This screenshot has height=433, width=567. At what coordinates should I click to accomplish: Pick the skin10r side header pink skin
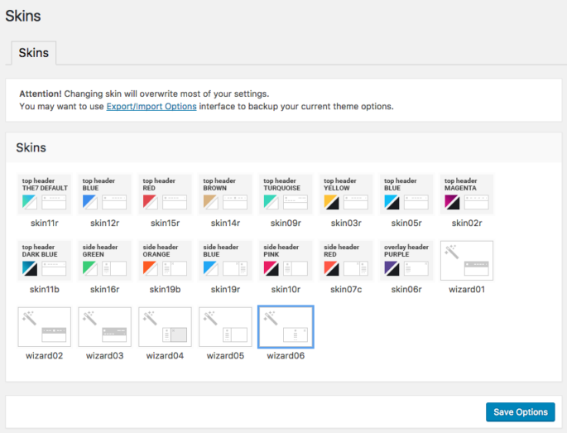click(x=286, y=261)
